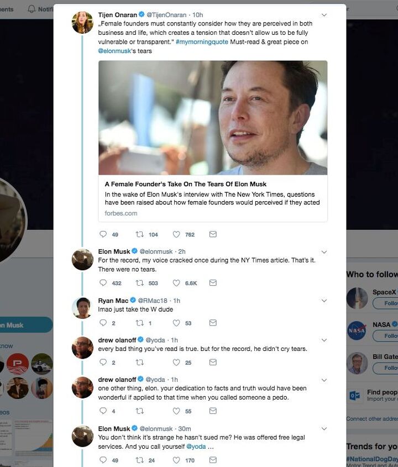Share Tijen Onaran's tweet via direct message
Viewport: 398px width, 467px height.
(x=213, y=234)
